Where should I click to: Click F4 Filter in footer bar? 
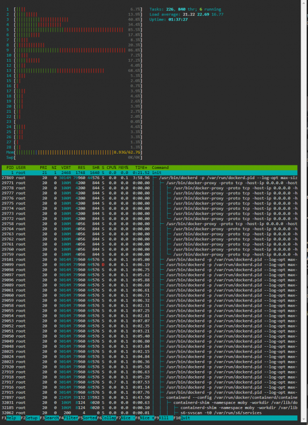(x=67, y=418)
